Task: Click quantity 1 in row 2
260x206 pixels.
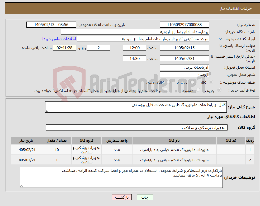Action: coord(57,160)
